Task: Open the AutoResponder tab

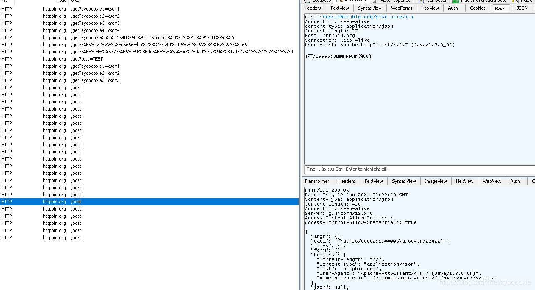Action: pyautogui.click(x=393, y=1)
